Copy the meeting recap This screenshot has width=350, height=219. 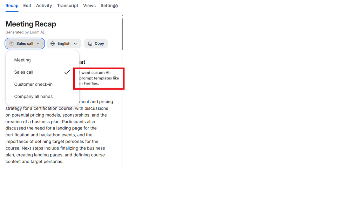click(x=96, y=44)
